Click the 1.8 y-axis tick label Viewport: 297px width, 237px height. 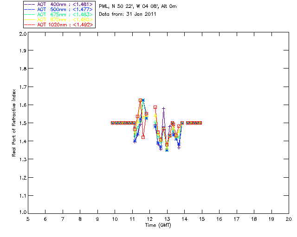coord(23,69)
